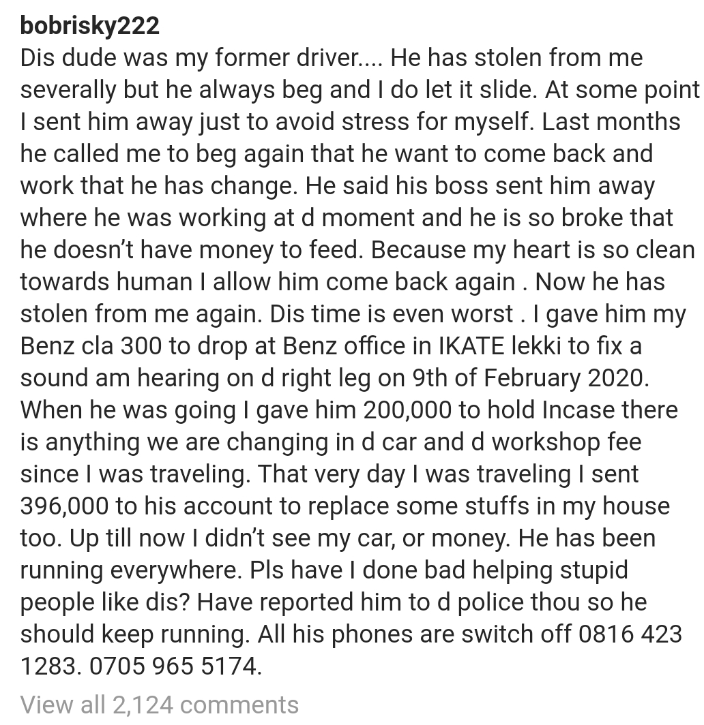The height and width of the screenshot is (725, 704).
Task: Tap the 0816 423 phone number start
Action: point(630,634)
